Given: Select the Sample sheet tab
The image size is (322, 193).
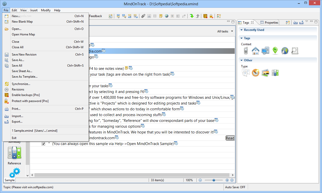Looking at the screenshot, I should click(10, 180).
